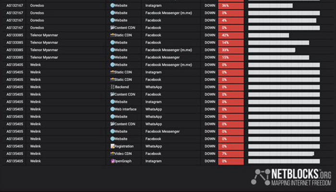
Task: Click the NetBlocks network logo icon
Action: [x=262, y=176]
